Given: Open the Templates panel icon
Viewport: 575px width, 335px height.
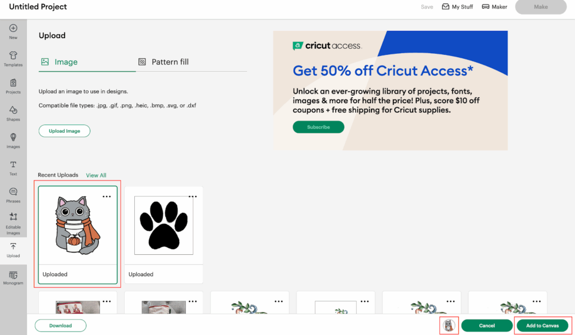Looking at the screenshot, I should [x=13, y=56].
